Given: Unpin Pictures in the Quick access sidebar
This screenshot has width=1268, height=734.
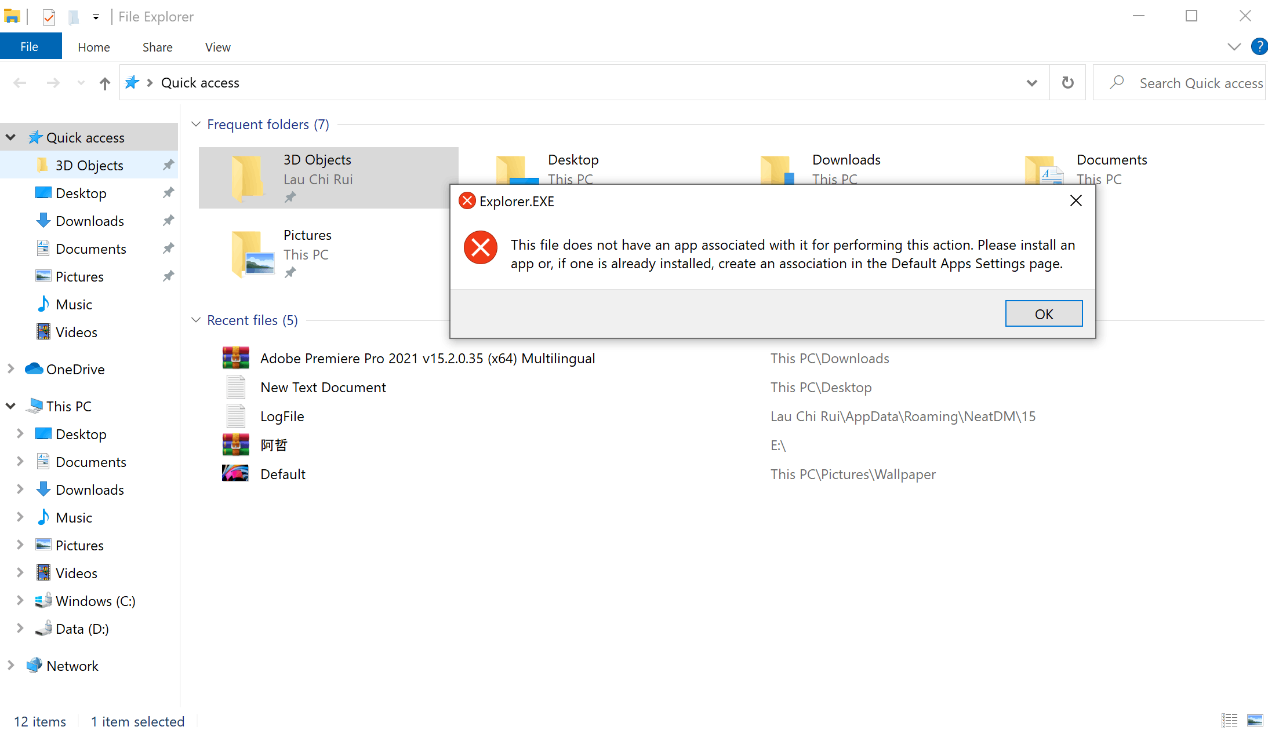Looking at the screenshot, I should [x=168, y=276].
